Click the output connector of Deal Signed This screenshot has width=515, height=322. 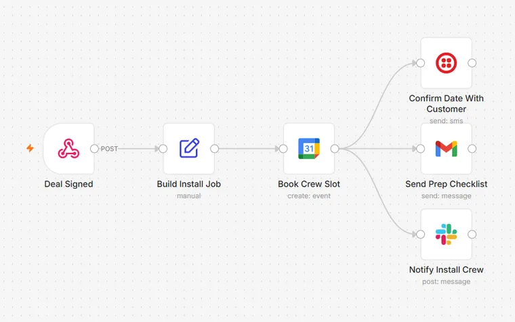point(94,149)
